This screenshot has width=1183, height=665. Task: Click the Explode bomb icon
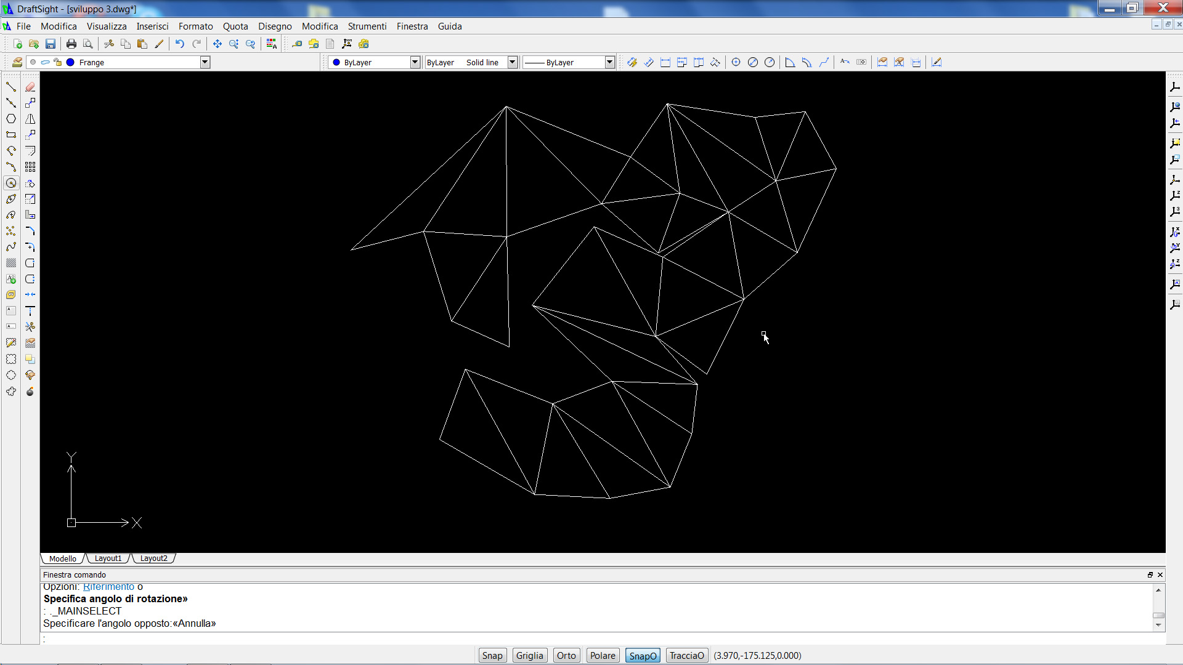pyautogui.click(x=30, y=392)
